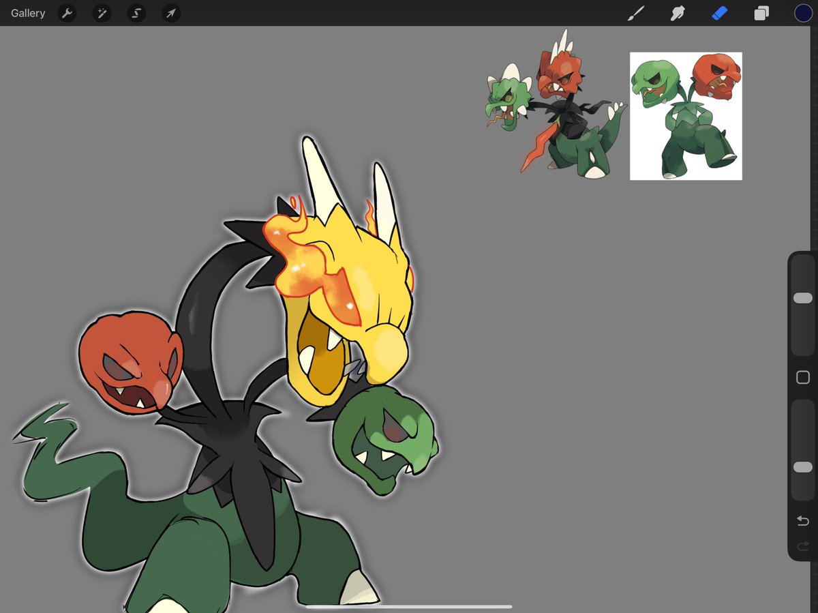This screenshot has width=818, height=613.
Task: Open the Adjustments magic wand menu
Action: 102,13
